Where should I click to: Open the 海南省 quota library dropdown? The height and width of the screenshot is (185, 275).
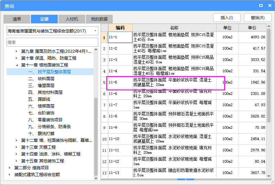[52, 31]
